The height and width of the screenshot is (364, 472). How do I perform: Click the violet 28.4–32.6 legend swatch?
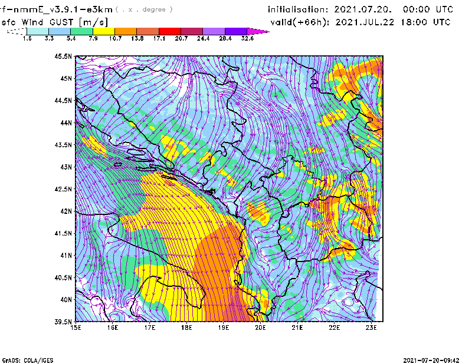pos(236,31)
